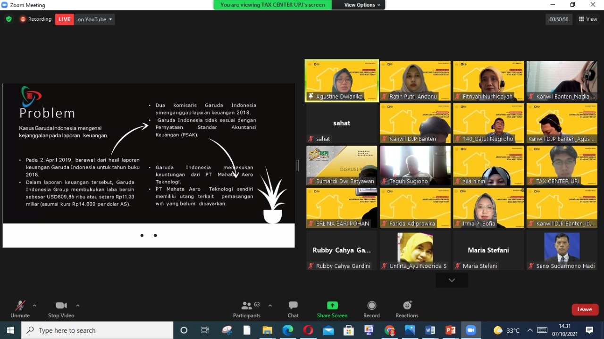Open the Reactions emoji menu
Viewport: 604px width, 339px height.
click(407, 309)
